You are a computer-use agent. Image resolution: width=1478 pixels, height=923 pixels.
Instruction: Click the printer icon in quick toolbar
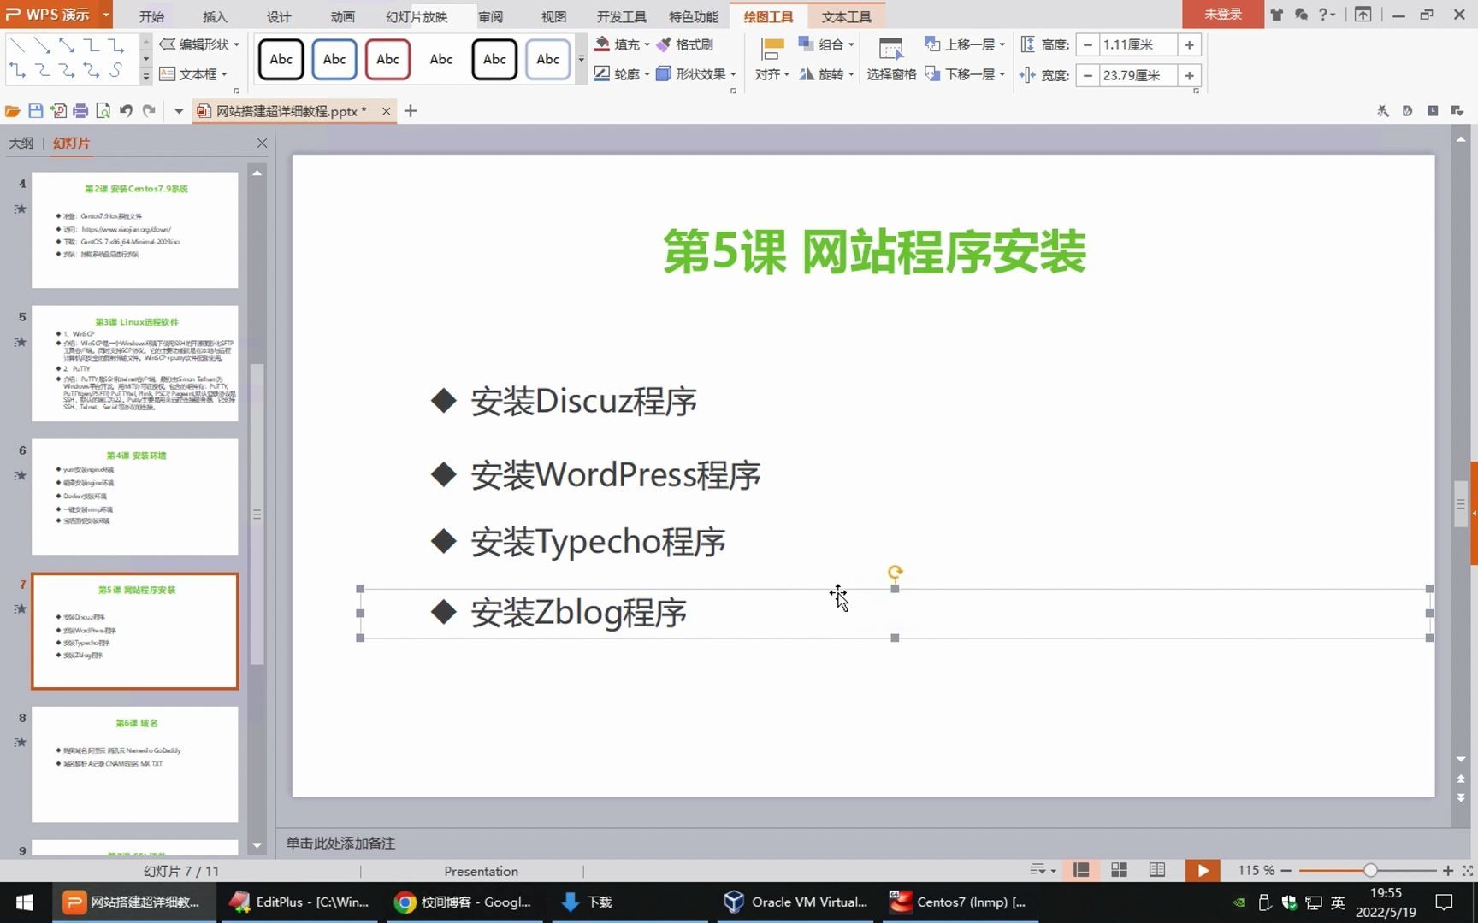(80, 111)
